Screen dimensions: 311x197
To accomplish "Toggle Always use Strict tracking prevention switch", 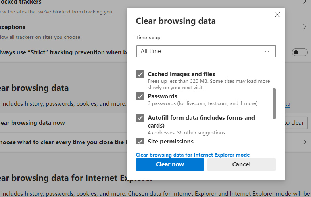I will (299, 52).
